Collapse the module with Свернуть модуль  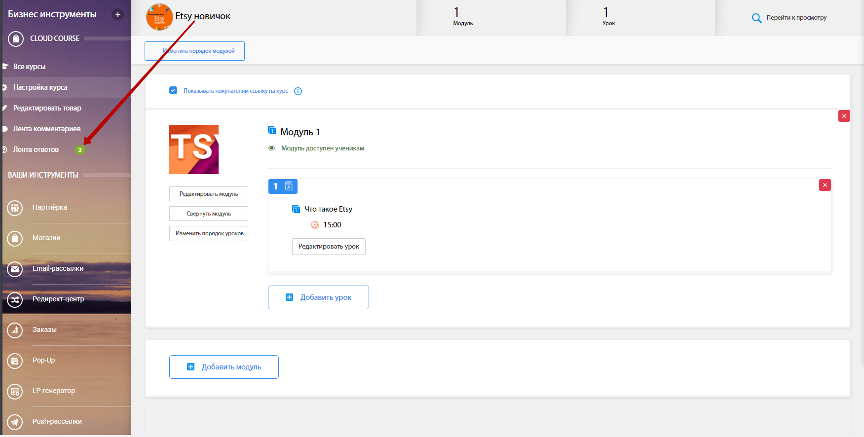(x=209, y=214)
